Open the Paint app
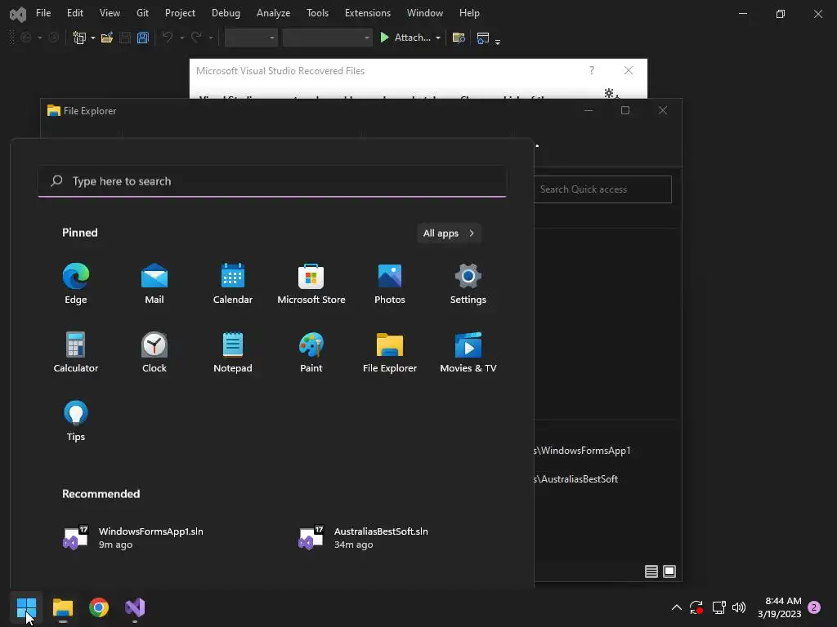This screenshot has height=627, width=837. point(311,352)
